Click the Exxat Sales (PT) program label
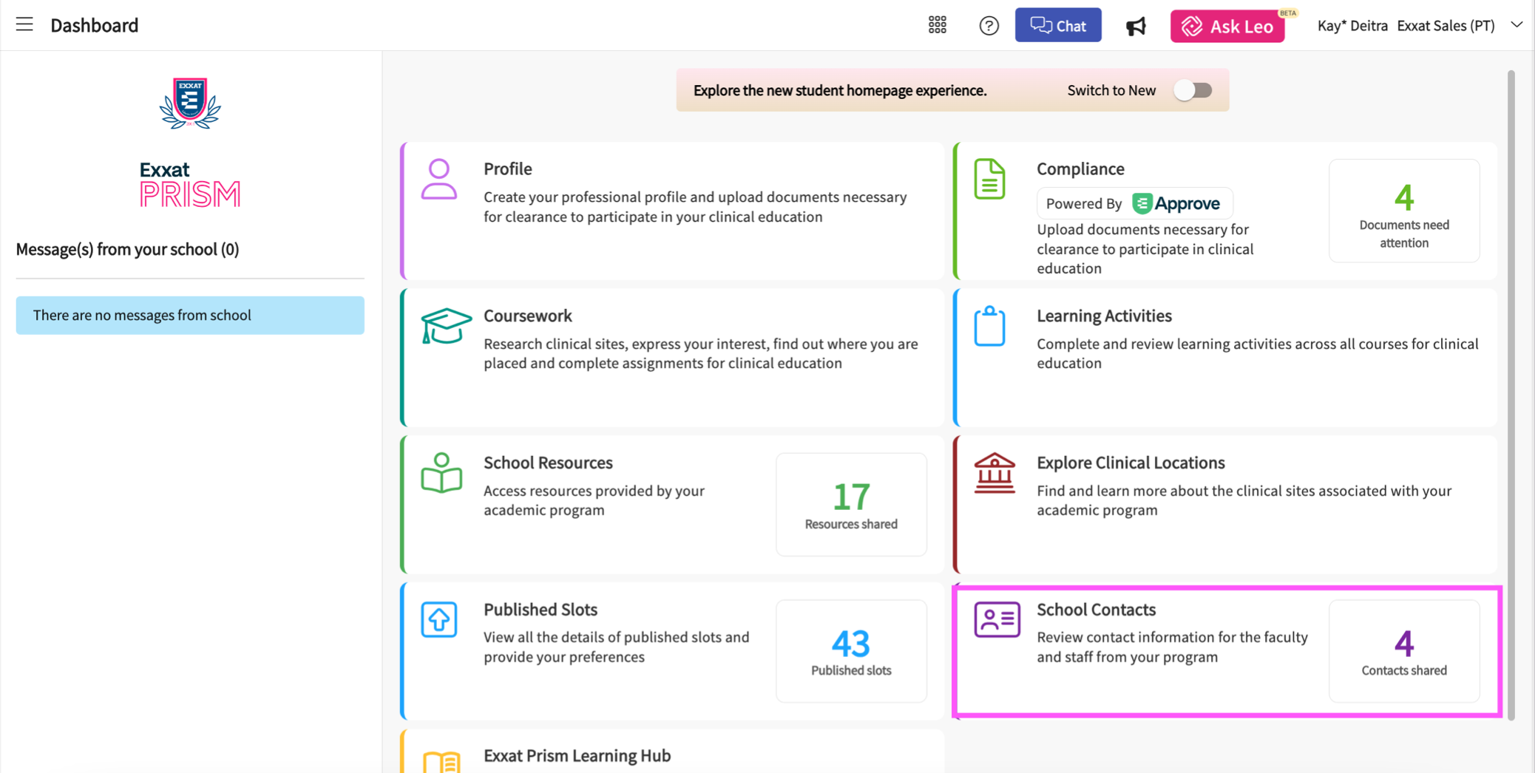The image size is (1535, 773). point(1445,26)
